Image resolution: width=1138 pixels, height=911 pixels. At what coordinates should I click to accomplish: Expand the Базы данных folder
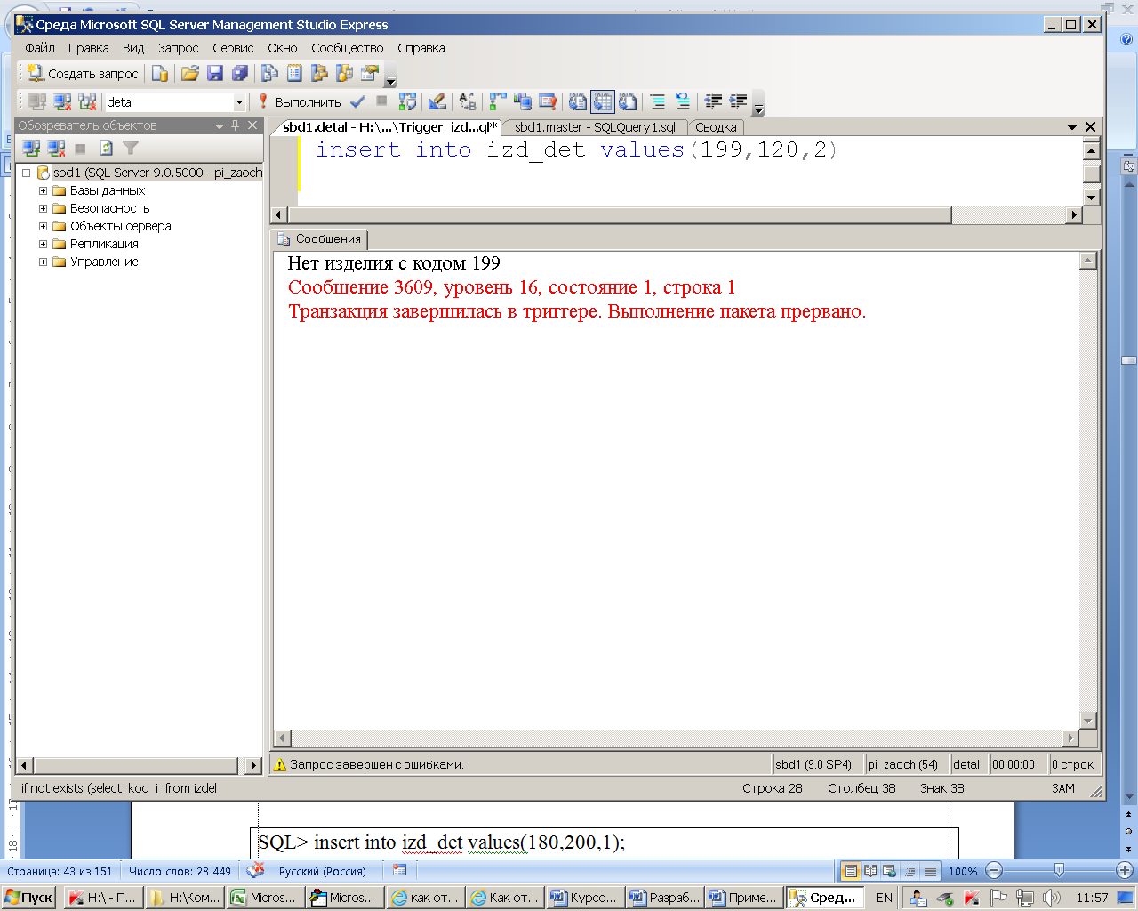click(x=43, y=190)
